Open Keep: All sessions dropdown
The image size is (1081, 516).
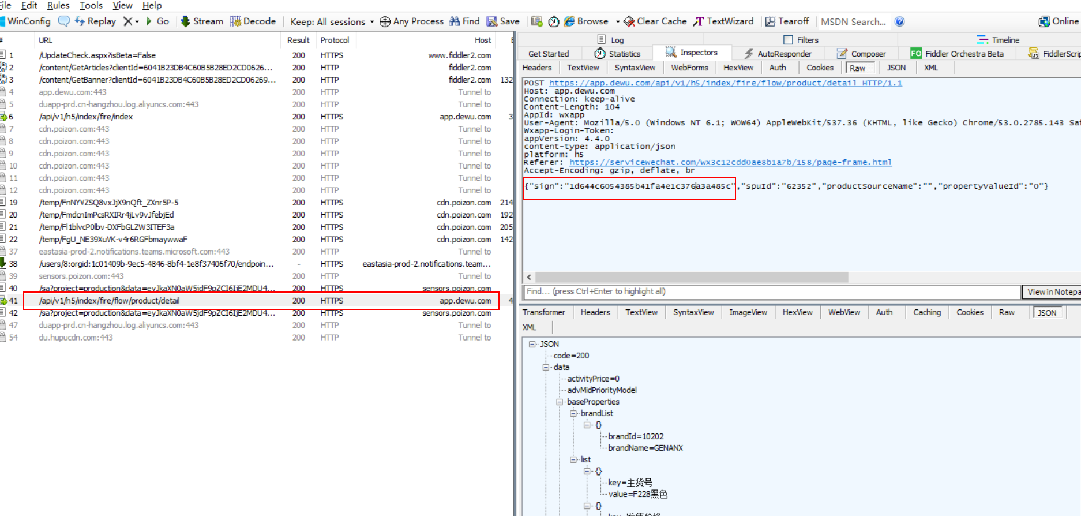332,22
